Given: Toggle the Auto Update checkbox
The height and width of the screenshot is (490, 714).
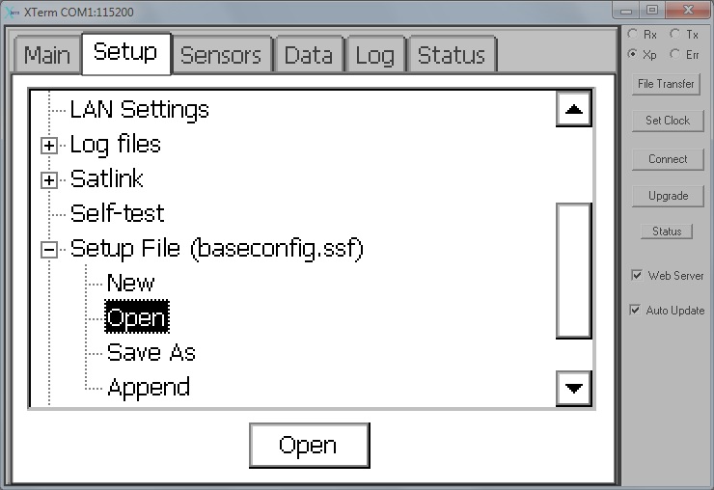Looking at the screenshot, I should 635,311.
